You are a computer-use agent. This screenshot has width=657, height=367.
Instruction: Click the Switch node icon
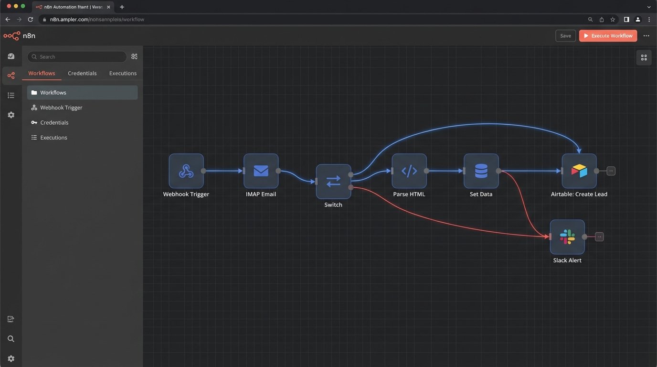tap(333, 181)
